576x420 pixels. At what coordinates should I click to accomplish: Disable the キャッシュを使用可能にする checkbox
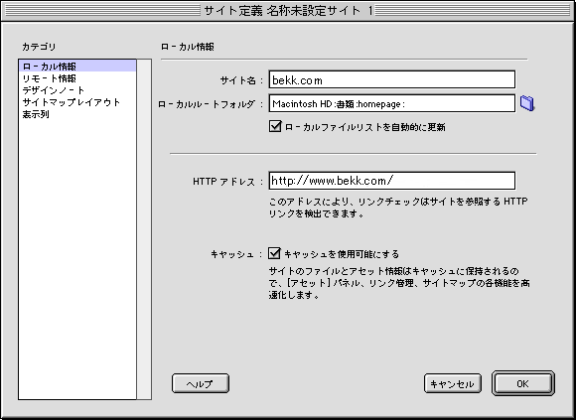pos(274,253)
